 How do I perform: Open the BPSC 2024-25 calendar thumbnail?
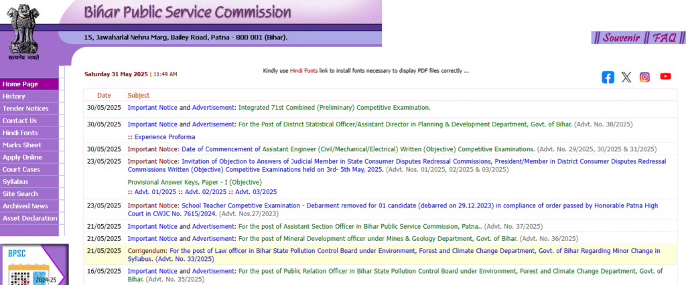[34, 265]
